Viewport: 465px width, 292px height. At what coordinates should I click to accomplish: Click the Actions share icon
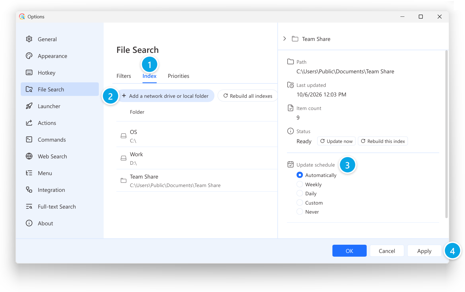[29, 123]
